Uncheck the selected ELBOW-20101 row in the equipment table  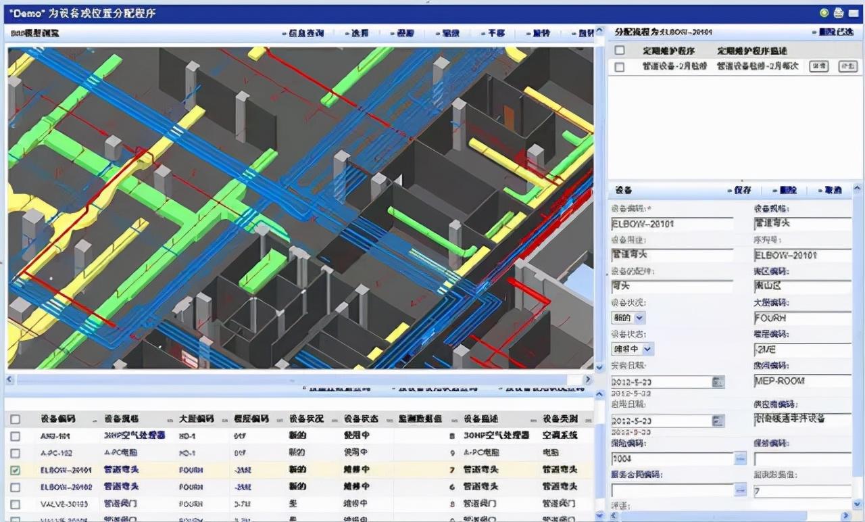coord(15,469)
